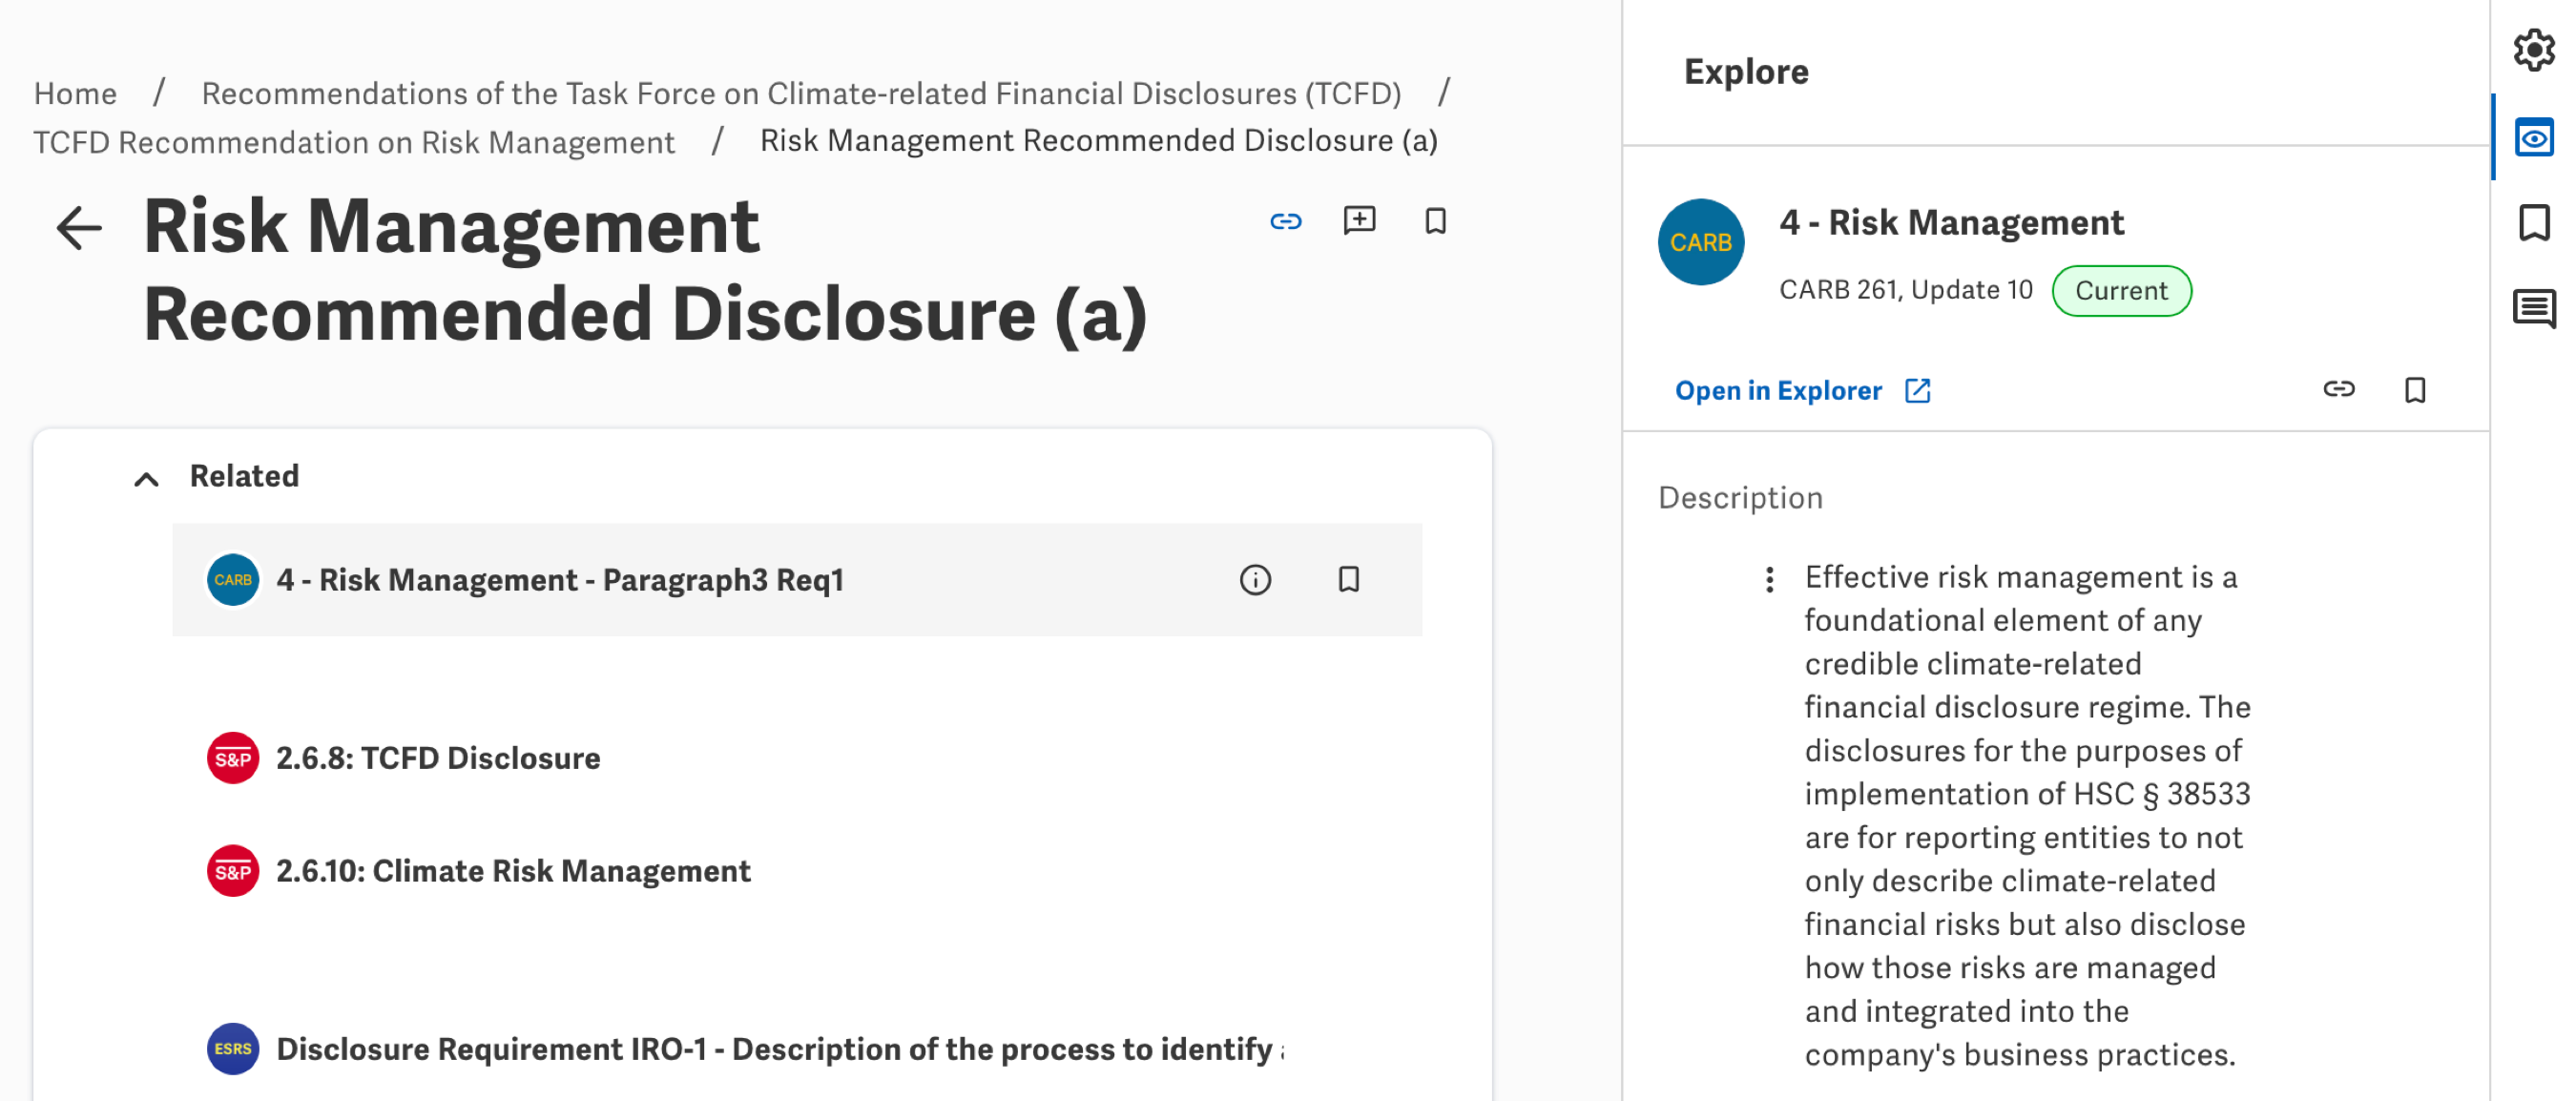Select 2.6.8: TCFD Disclosure related item

click(437, 758)
